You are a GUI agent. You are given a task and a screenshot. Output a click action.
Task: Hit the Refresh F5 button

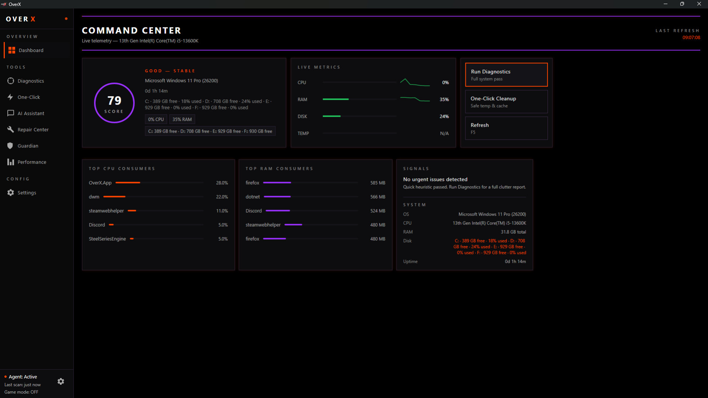point(506,128)
